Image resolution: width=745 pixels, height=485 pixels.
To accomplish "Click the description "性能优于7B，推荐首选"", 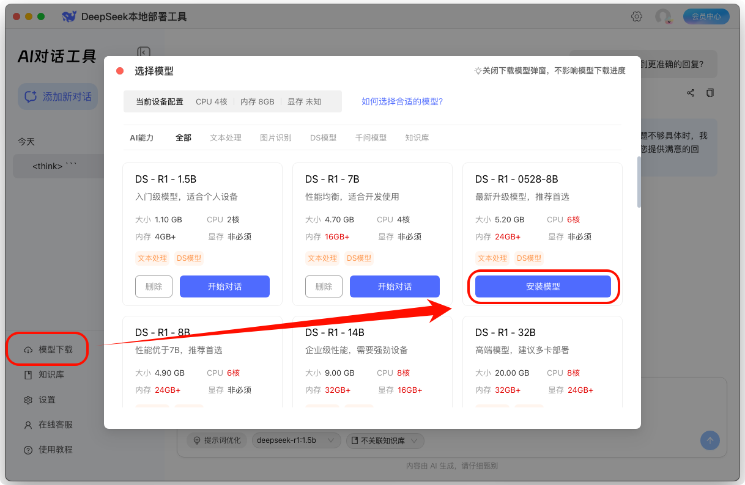I will [x=179, y=350].
